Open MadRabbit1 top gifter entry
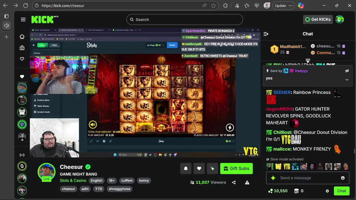The width and height of the screenshot is (356, 200). pos(288,49)
